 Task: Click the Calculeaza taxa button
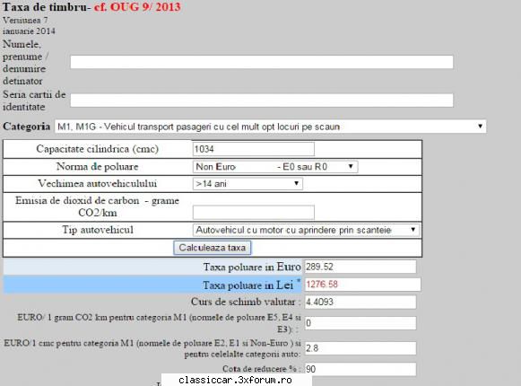(212, 248)
